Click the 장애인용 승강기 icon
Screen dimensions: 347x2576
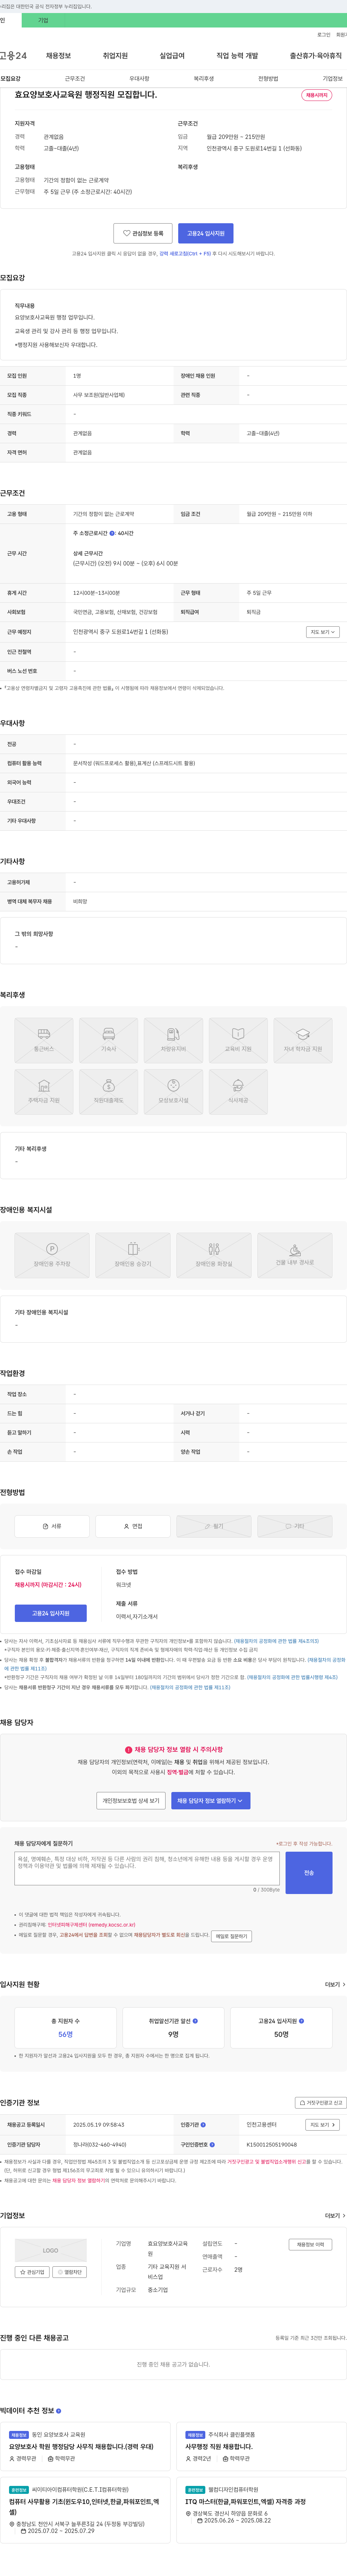tap(133, 1255)
